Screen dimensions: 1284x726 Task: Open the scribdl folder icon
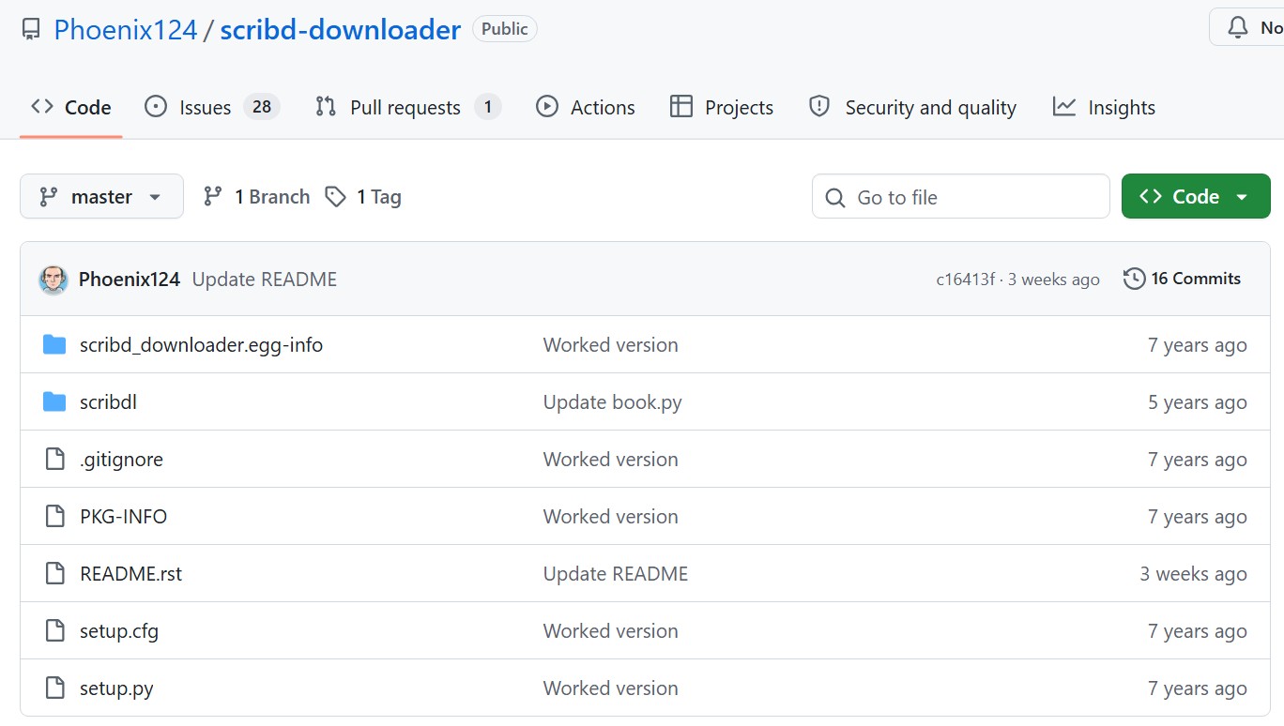(x=53, y=401)
